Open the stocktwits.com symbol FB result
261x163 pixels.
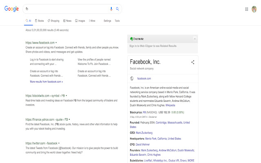pyautogui.click(x=45, y=96)
